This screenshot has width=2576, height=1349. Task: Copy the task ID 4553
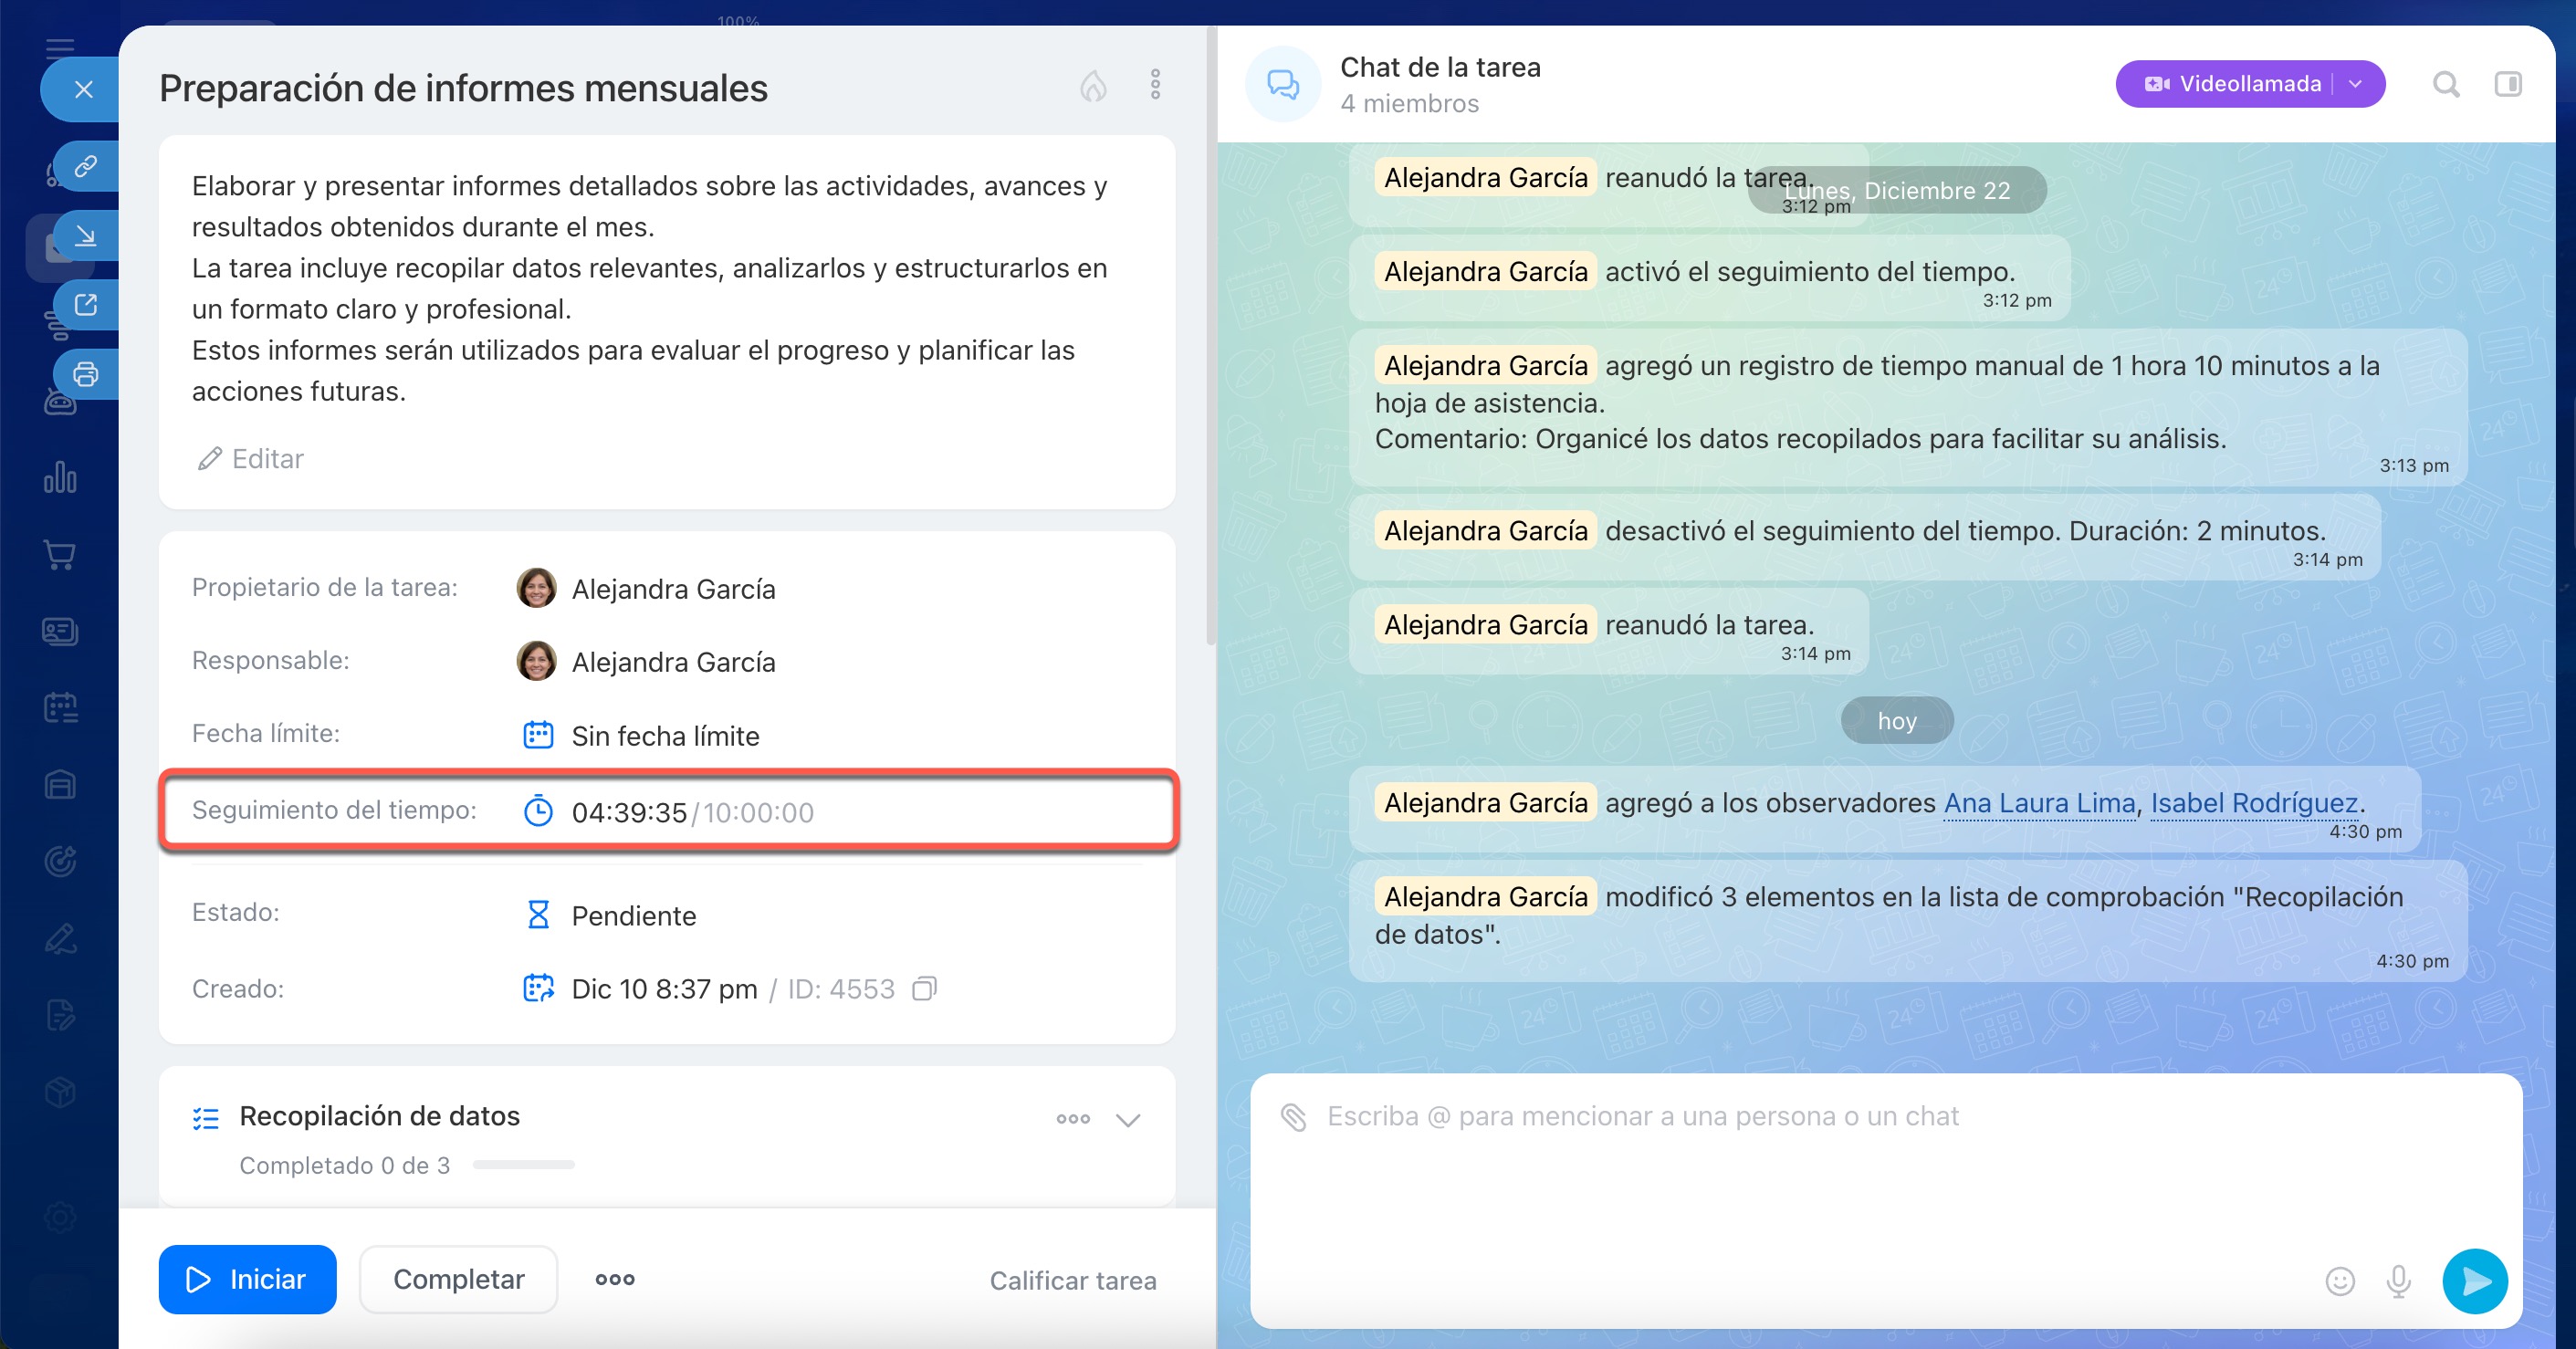coord(924,989)
